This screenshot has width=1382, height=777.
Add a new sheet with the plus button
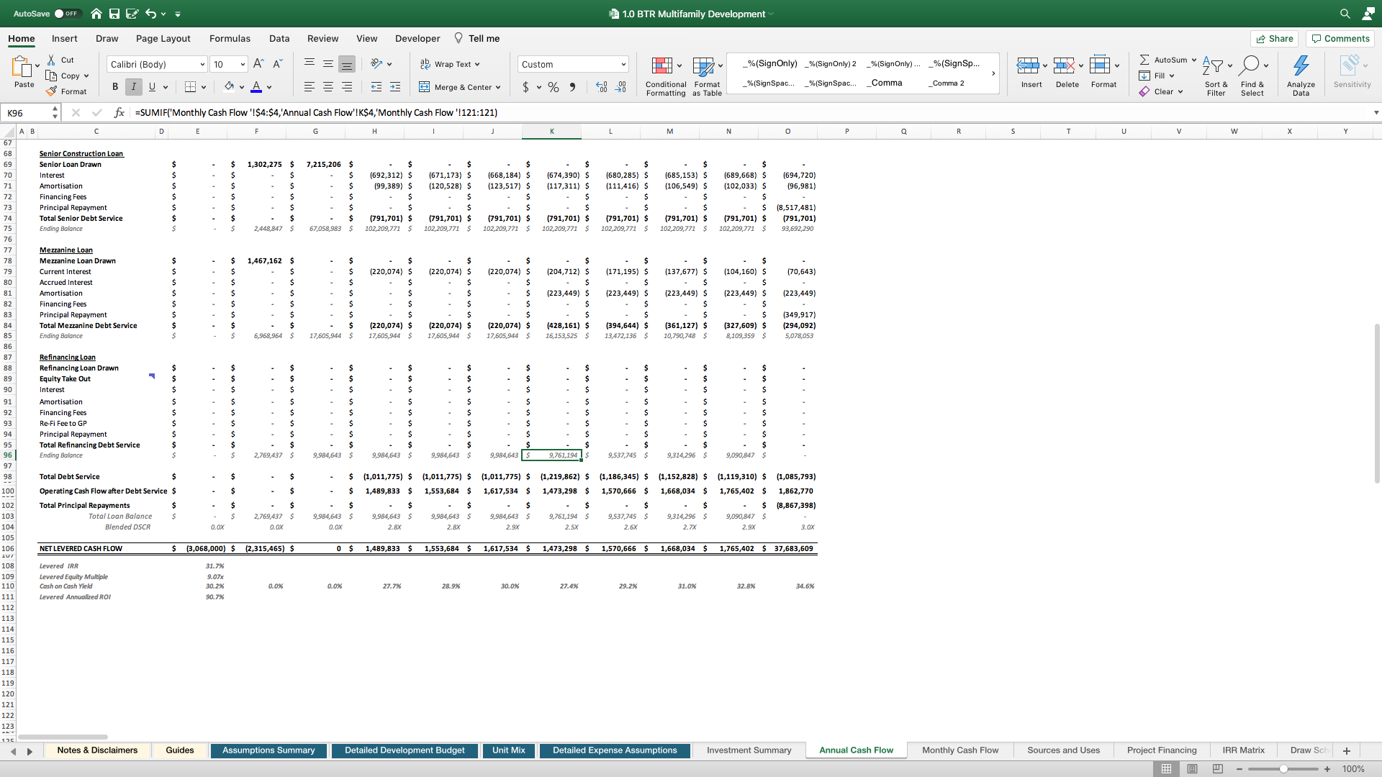pyautogui.click(x=1346, y=751)
